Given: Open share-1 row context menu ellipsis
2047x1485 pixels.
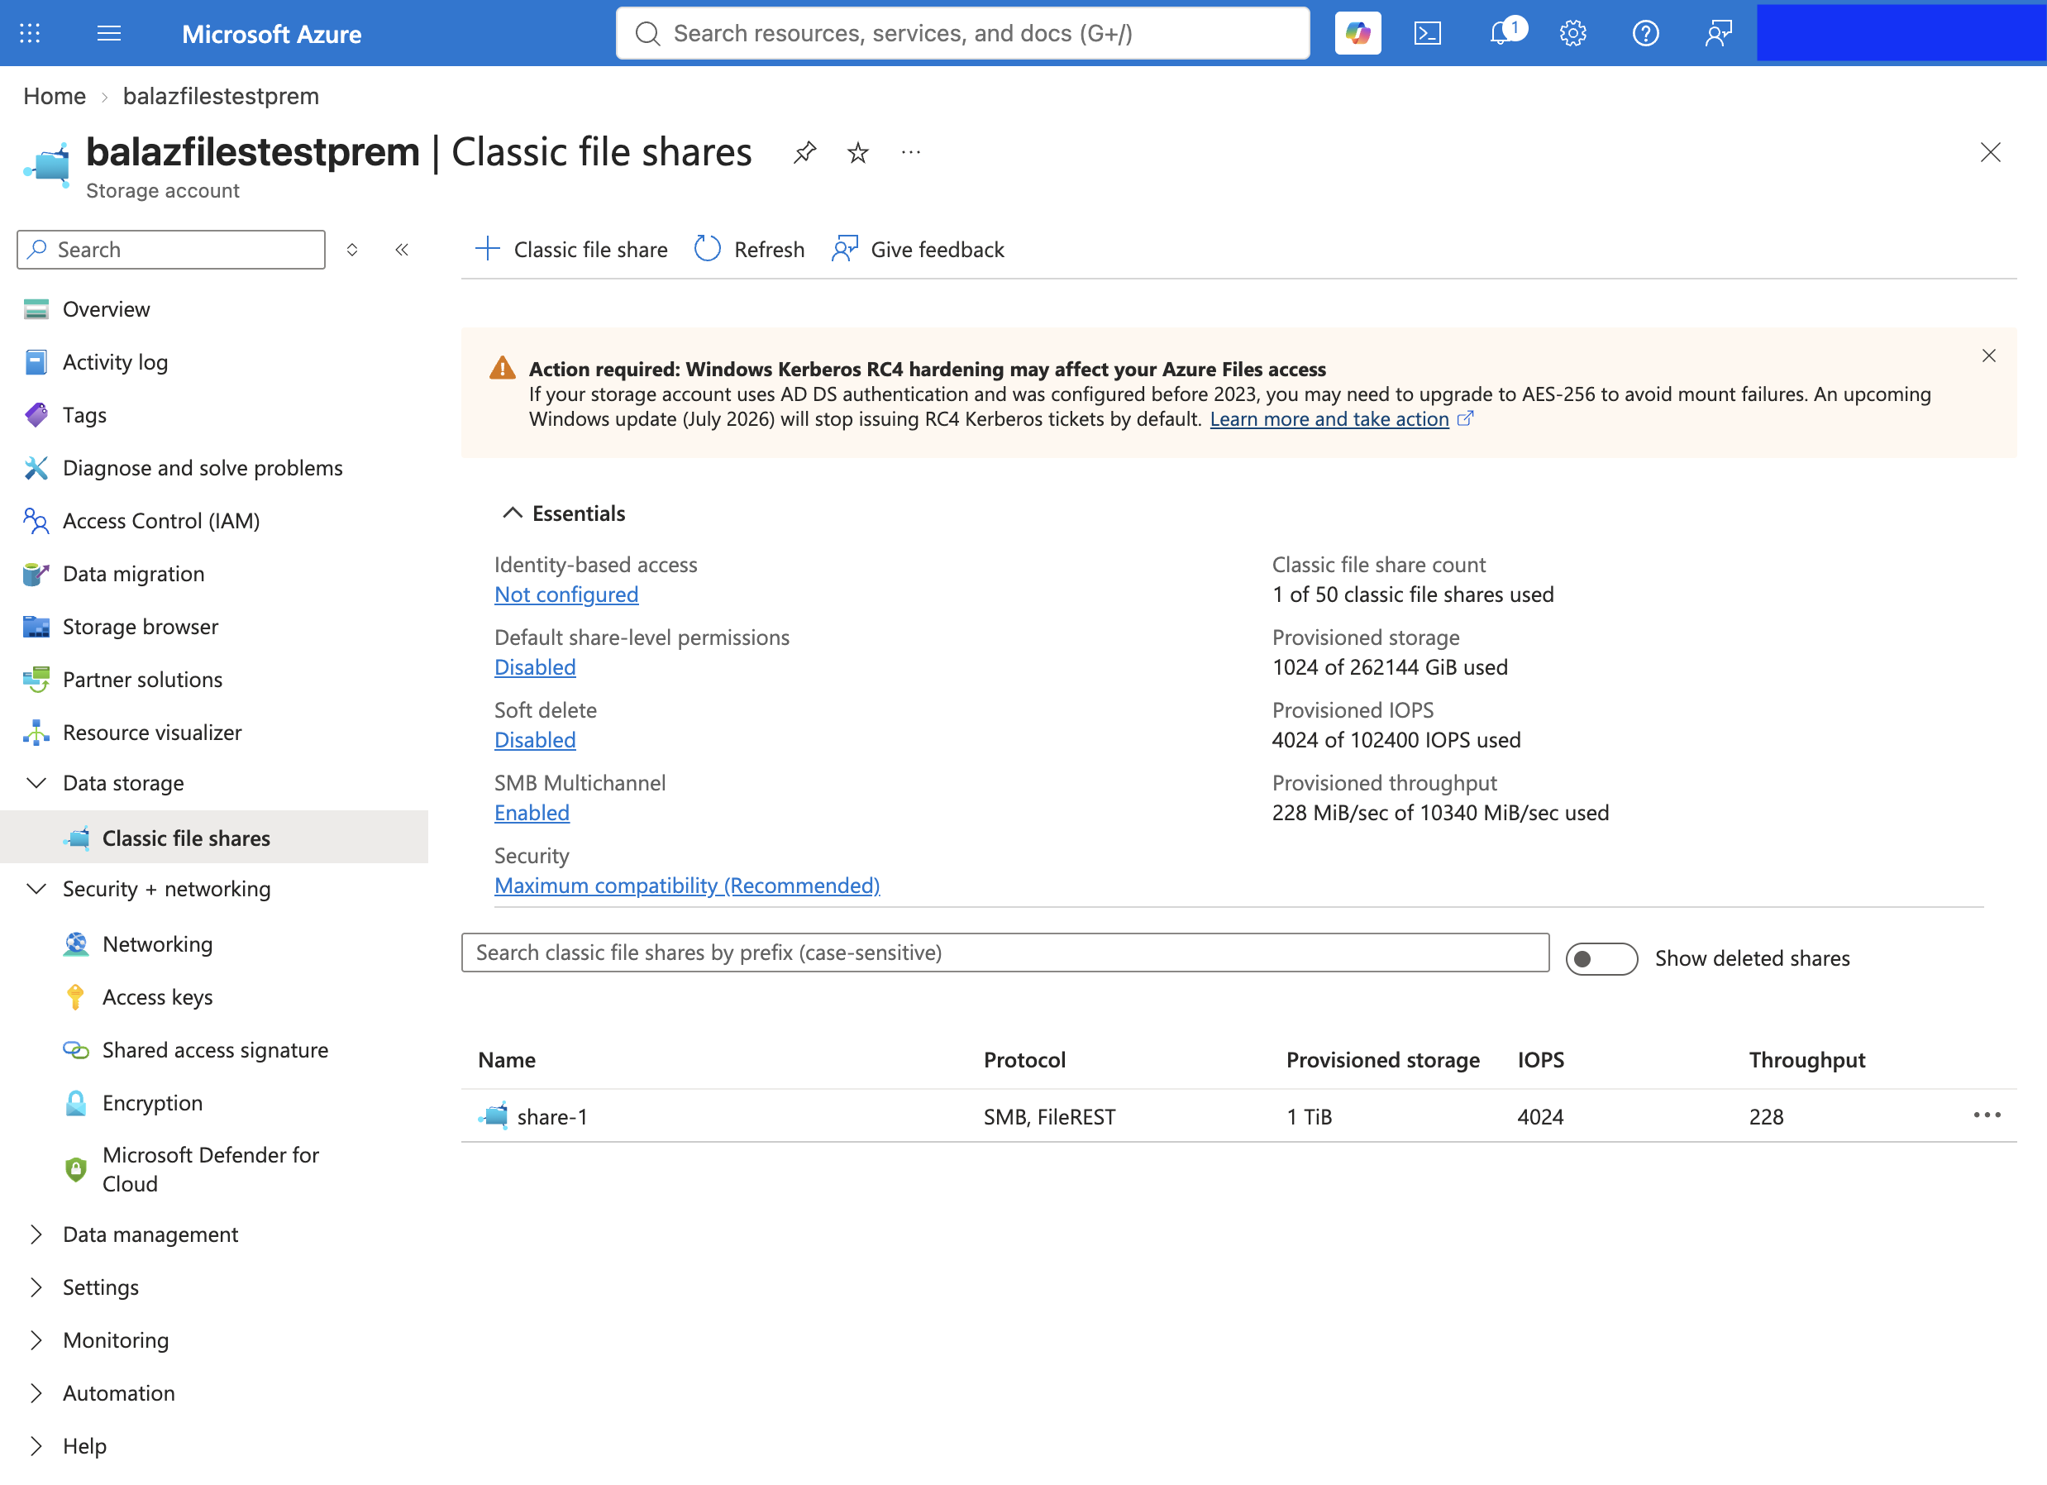Looking at the screenshot, I should coord(1987,1117).
